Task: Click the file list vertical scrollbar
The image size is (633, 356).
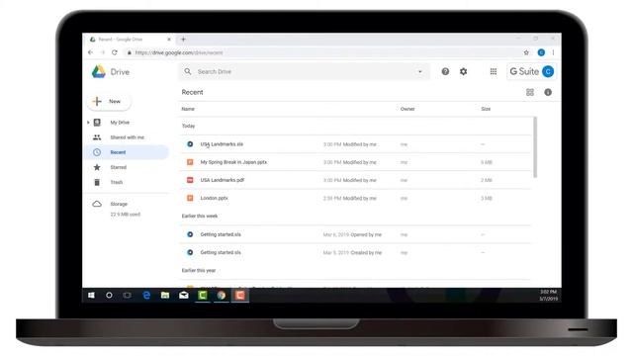Action: click(535, 147)
